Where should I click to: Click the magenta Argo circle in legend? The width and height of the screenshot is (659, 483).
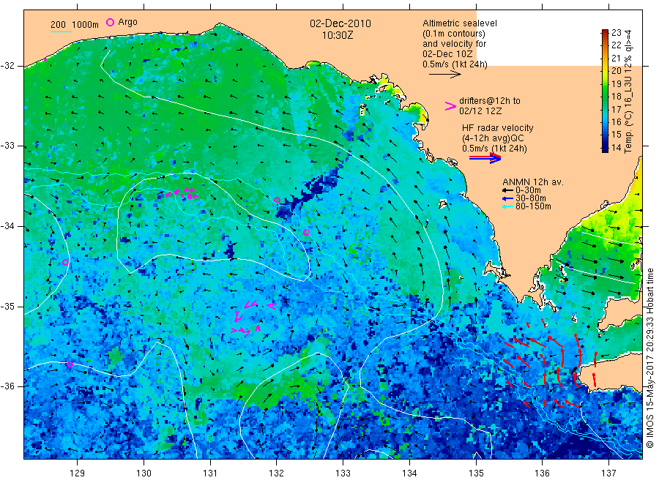[110, 22]
